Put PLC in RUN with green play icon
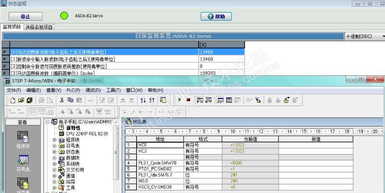 (x=180, y=100)
